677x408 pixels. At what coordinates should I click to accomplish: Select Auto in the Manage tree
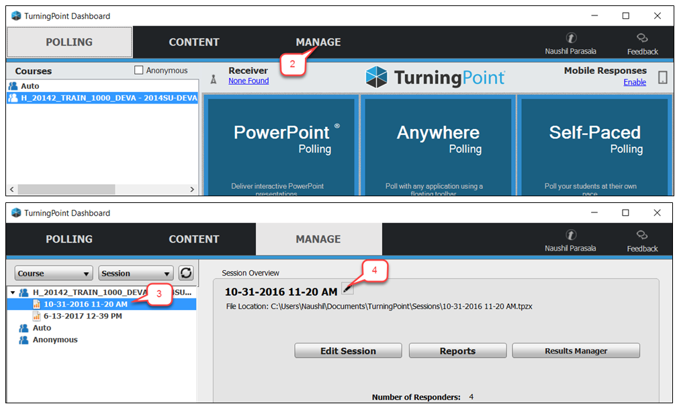[42, 328]
